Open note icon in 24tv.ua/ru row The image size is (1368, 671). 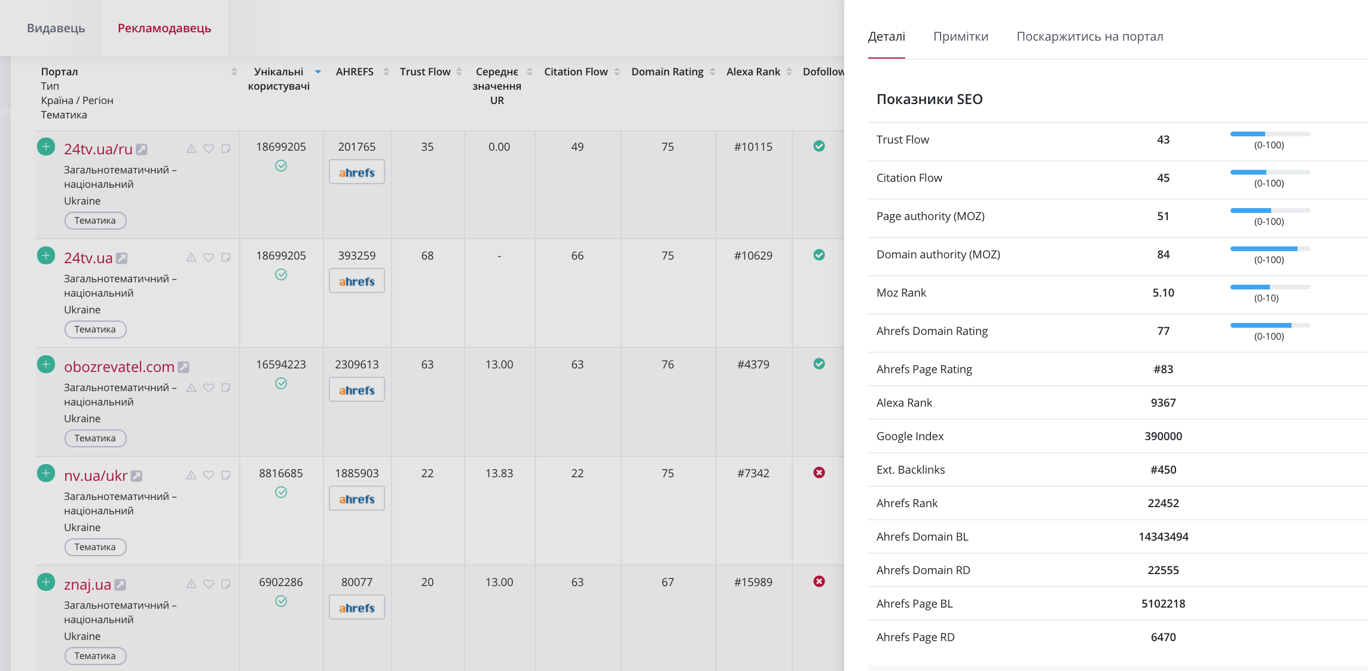[226, 148]
